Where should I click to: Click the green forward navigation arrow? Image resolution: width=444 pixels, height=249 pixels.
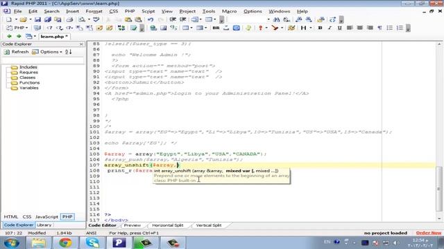[x=19, y=37]
